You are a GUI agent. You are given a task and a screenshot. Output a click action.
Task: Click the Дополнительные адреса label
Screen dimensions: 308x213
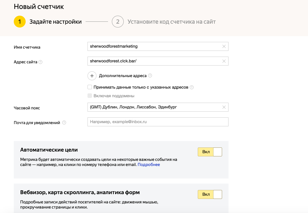[x=122, y=76]
